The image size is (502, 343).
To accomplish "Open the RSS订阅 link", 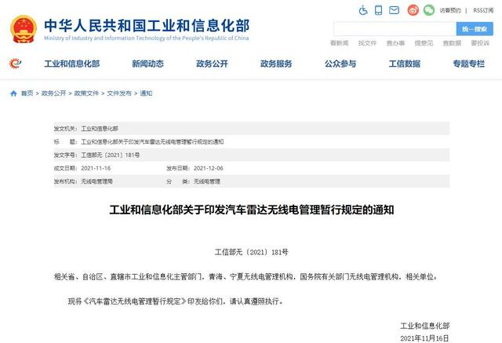I will pos(483,10).
